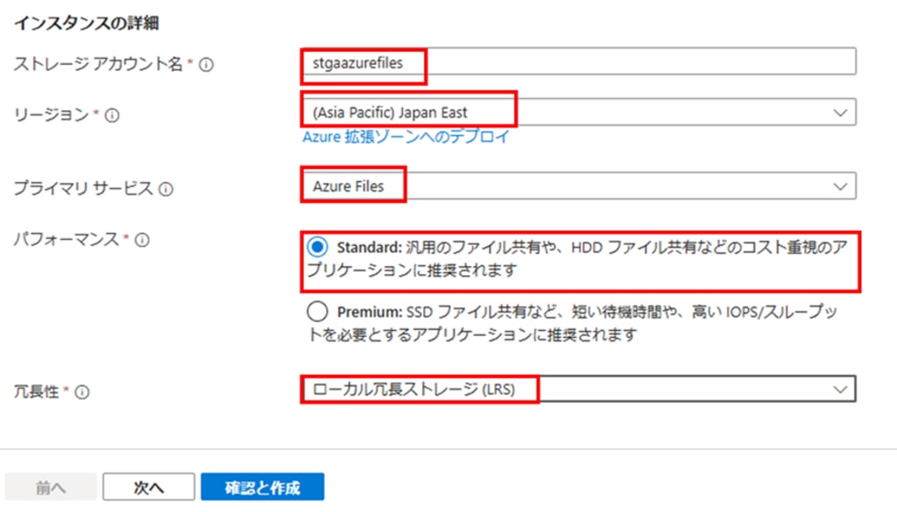Image resolution: width=897 pixels, height=512 pixels.
Task: Click info icon next to ストレージ アカウント名
Action: [x=206, y=65]
